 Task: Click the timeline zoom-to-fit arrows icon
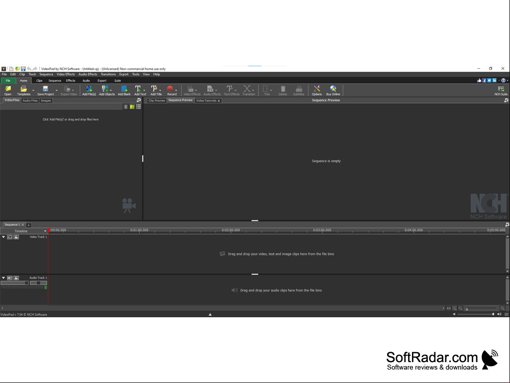(x=449, y=308)
